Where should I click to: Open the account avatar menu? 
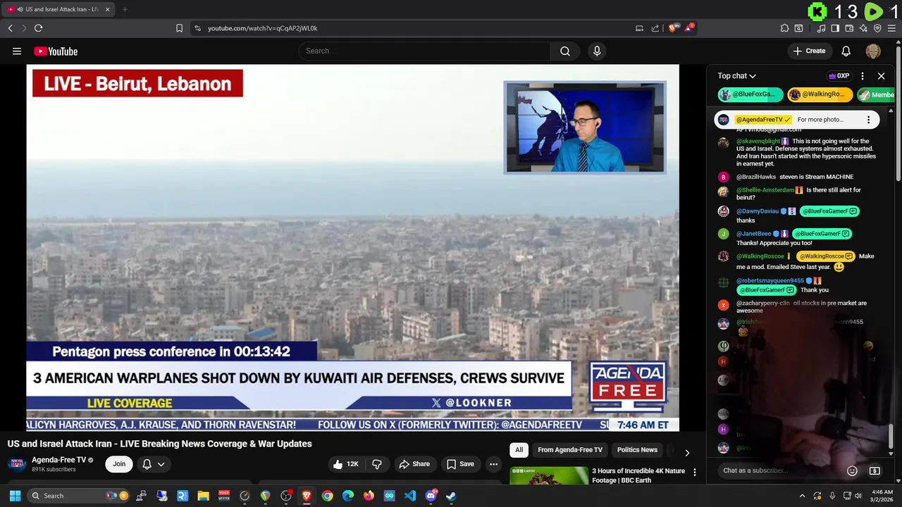(873, 51)
